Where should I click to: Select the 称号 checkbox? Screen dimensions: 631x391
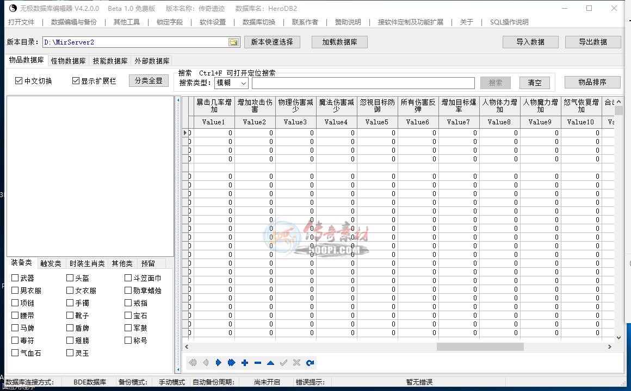(x=128, y=340)
